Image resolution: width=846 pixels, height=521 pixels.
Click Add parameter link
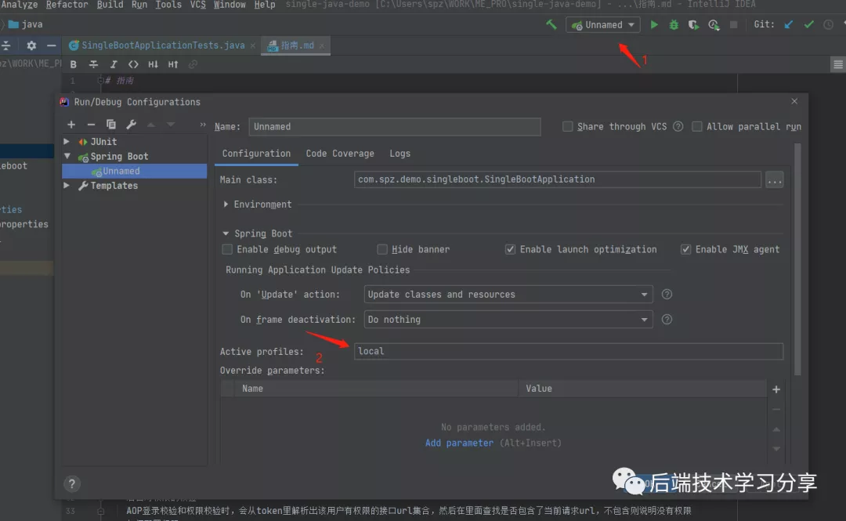pos(458,443)
